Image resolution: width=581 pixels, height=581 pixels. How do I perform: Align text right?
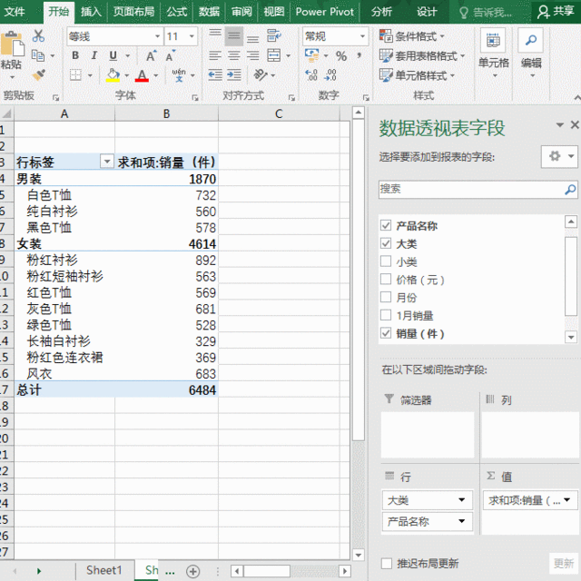pos(253,55)
